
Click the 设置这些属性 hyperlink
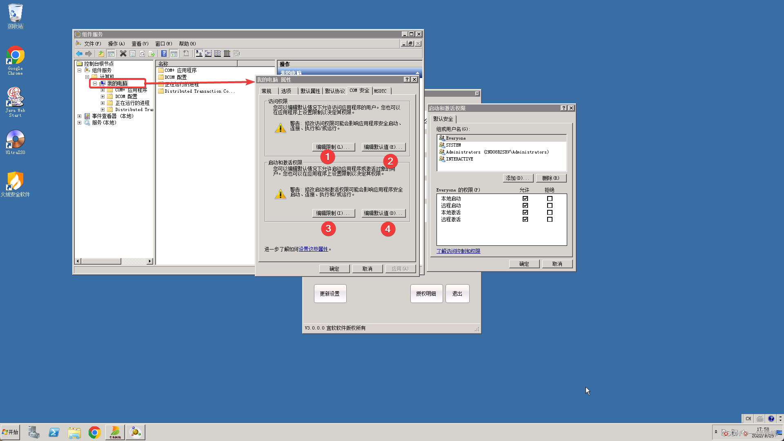pyautogui.click(x=313, y=249)
